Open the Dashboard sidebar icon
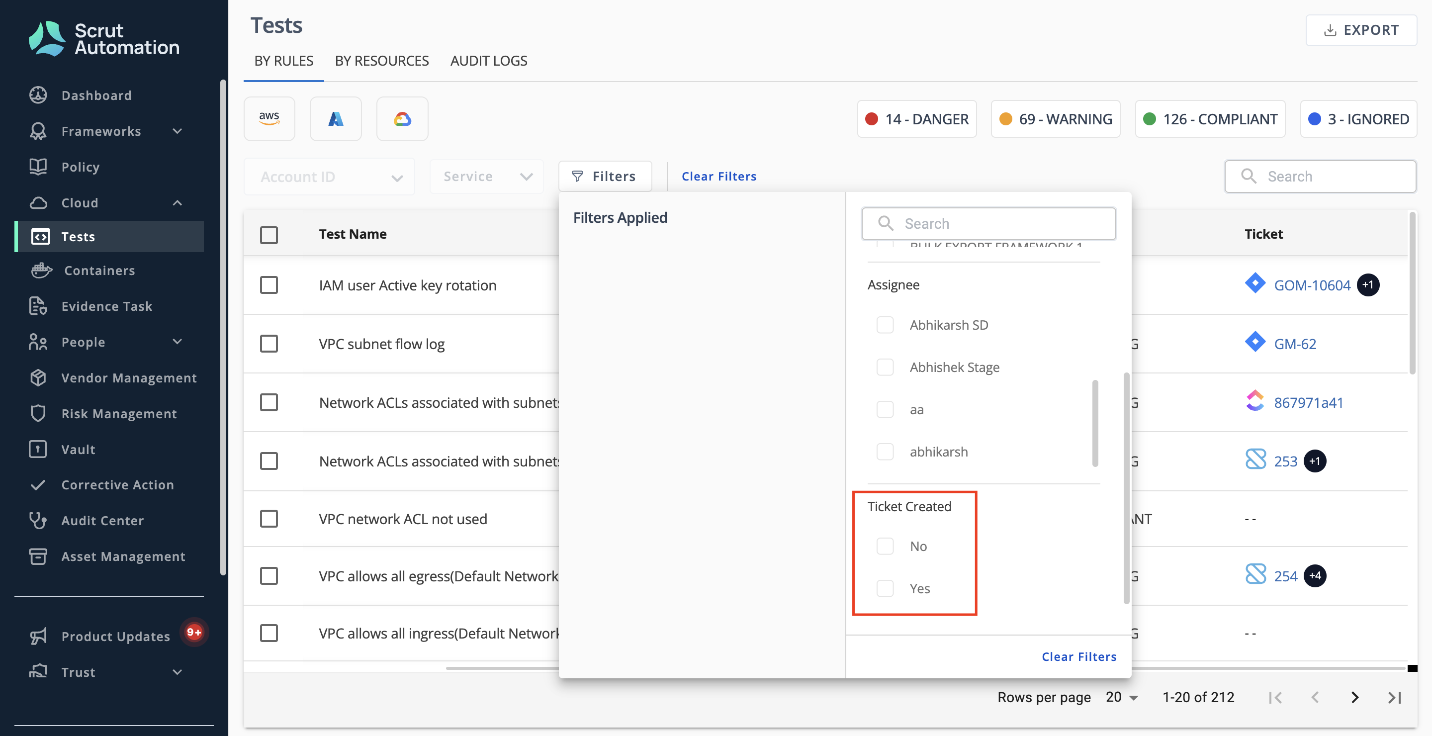 pos(38,95)
